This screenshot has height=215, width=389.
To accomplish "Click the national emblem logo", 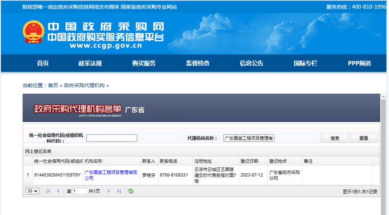I will 33,32.
